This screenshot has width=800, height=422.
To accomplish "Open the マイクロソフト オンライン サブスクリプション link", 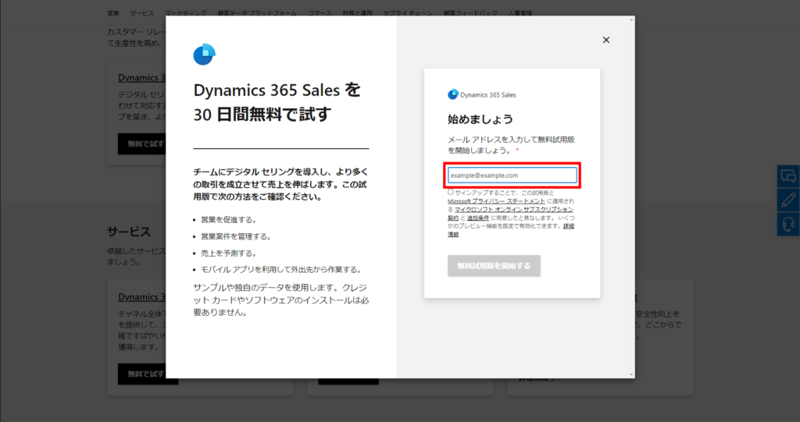I will click(514, 210).
